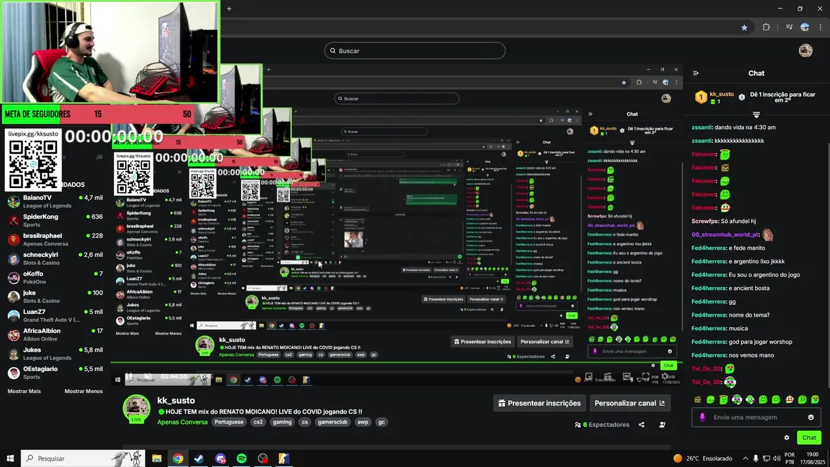Image resolution: width=830 pixels, height=467 pixels.
Task: Click the share icon beside Espectadores
Action: click(x=641, y=425)
